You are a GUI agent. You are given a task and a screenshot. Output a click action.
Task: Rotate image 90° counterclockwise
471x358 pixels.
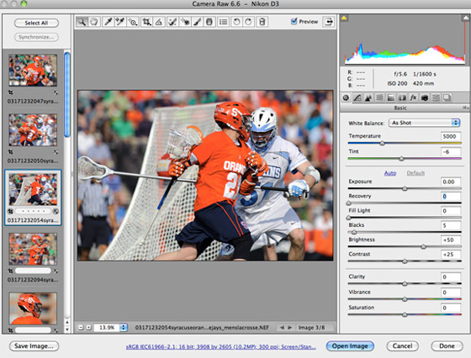(236, 22)
